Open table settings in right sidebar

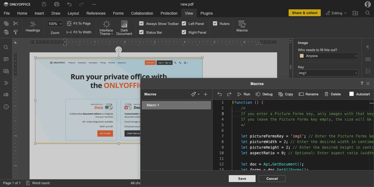(368, 59)
